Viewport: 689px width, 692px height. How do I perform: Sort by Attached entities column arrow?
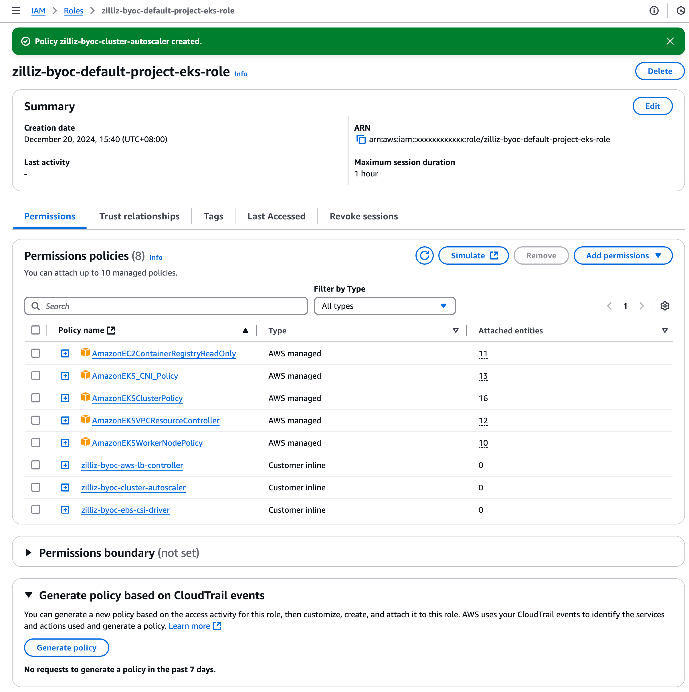tap(665, 331)
